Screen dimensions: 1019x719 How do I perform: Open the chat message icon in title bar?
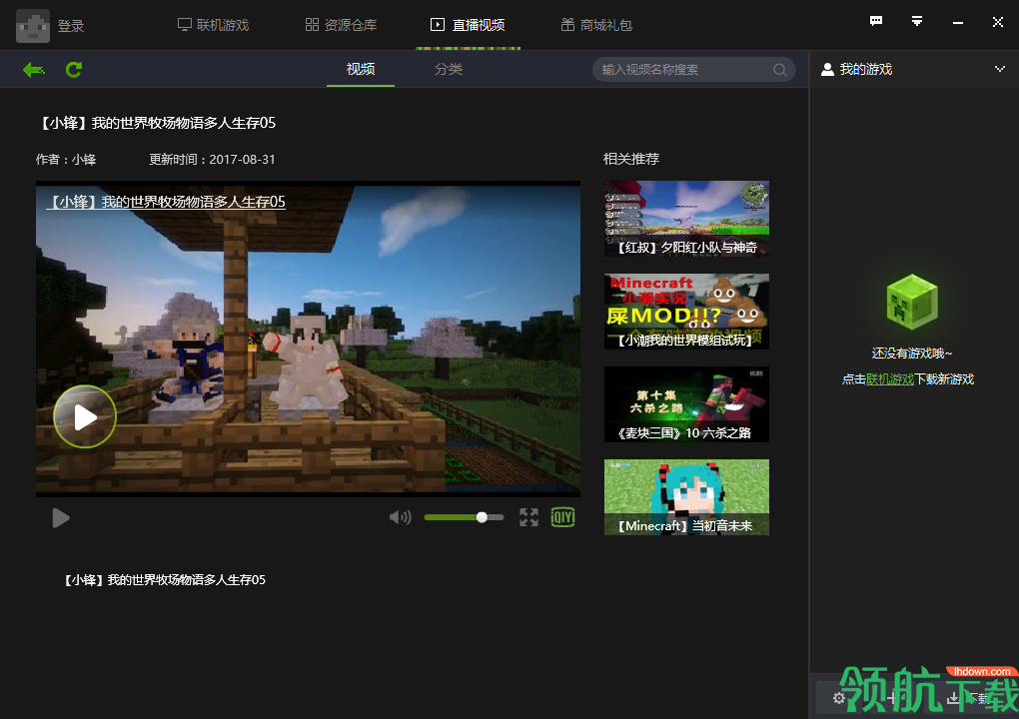click(x=876, y=21)
